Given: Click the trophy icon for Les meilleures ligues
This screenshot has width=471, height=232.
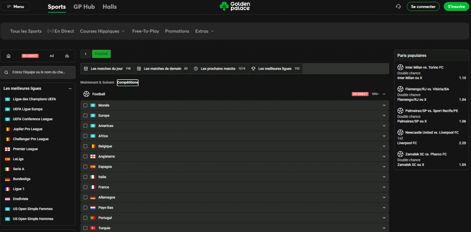Looking at the screenshot, I should (253, 69).
